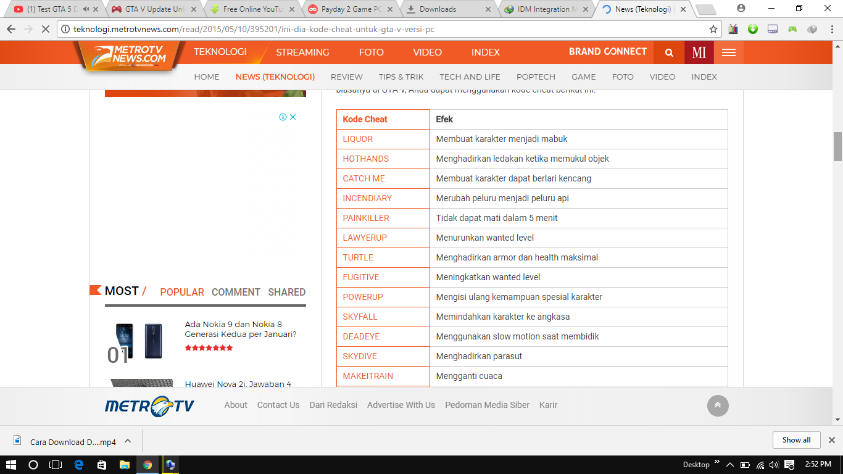Open the Microsoft Store taskbar icon
Viewport: 843px width, 474px height.
[101, 465]
